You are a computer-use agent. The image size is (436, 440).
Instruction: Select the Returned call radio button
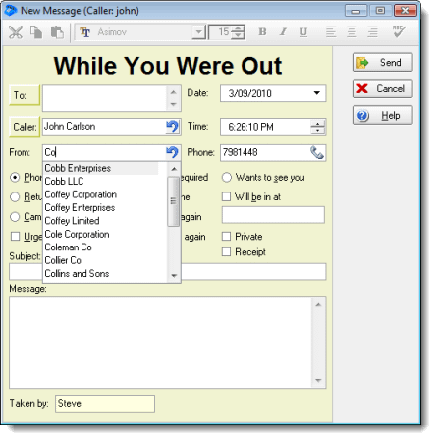15,197
